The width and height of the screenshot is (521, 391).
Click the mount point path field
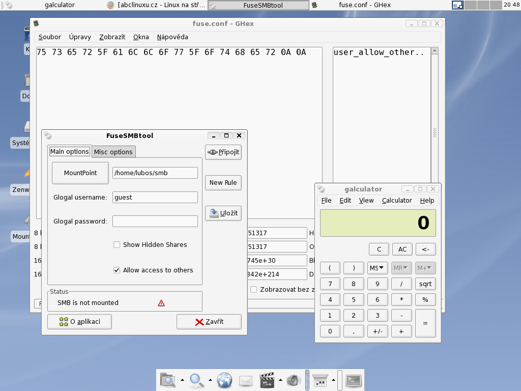coord(155,173)
